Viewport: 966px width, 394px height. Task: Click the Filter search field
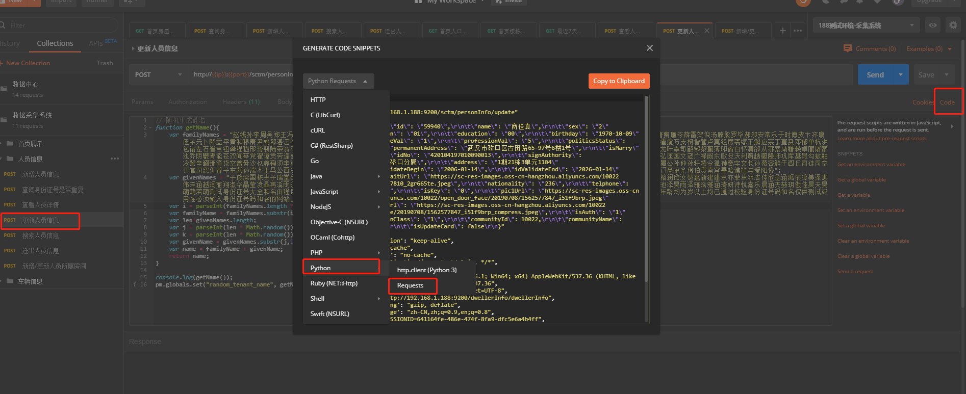[x=59, y=25]
